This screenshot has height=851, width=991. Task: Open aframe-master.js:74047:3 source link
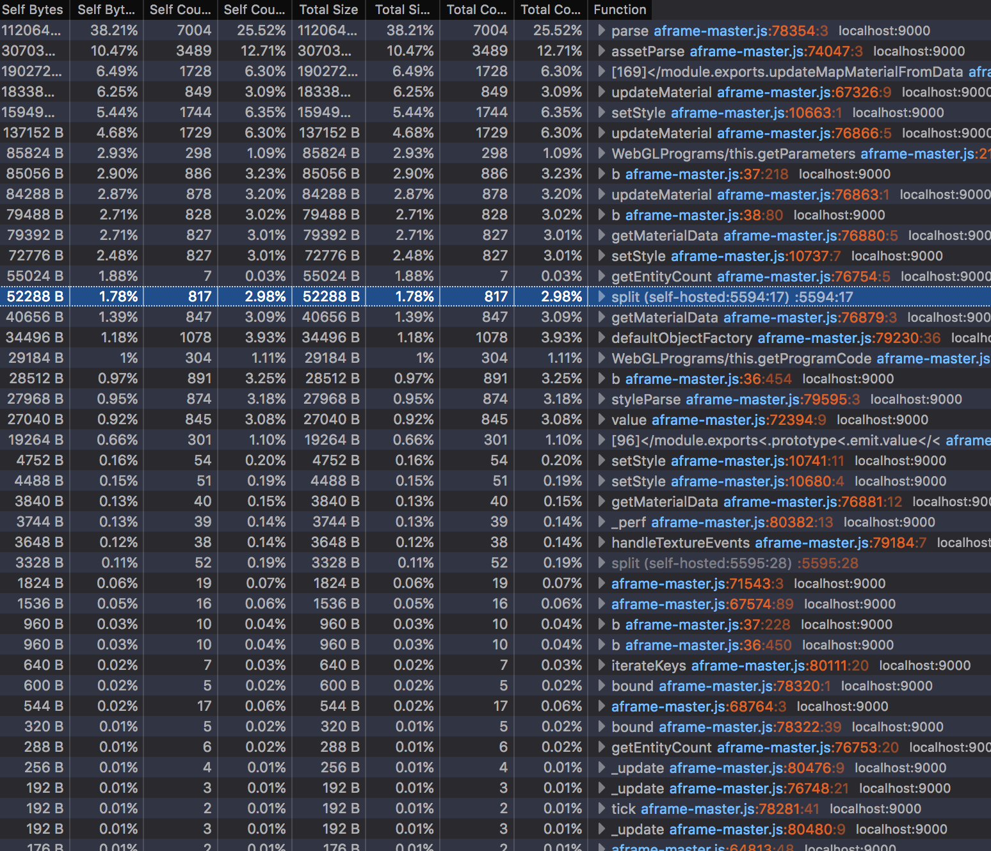pos(776,51)
